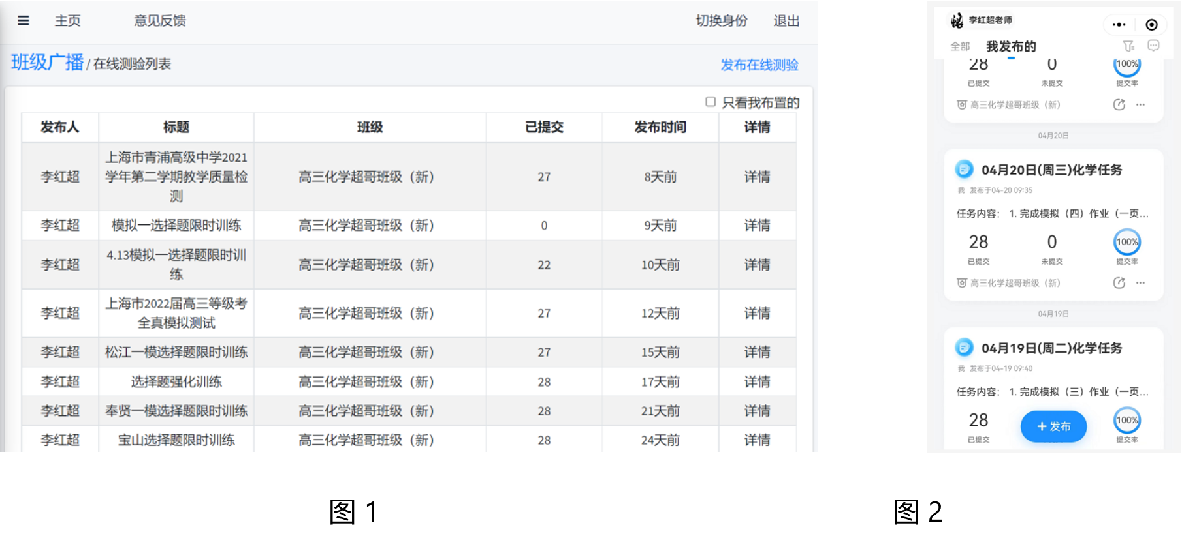Open the 班级广播 breadcrumb link
Screen dimensions: 1182x538
[x=47, y=63]
